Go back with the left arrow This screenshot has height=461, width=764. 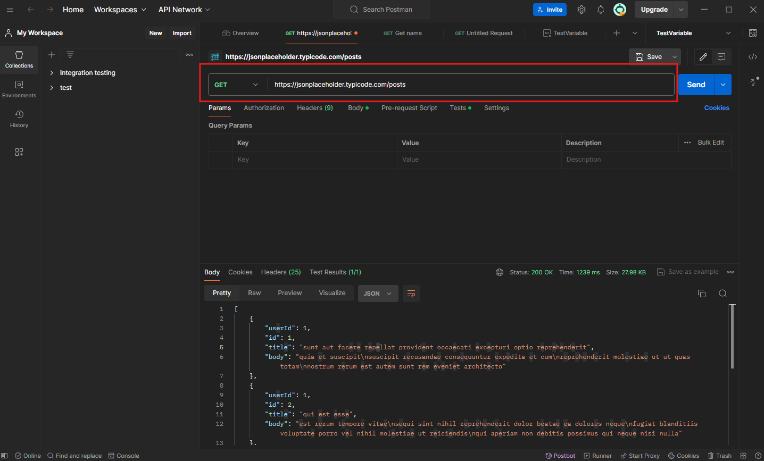pos(31,10)
